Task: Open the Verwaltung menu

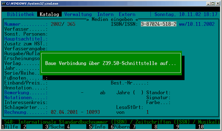Action: point(79,14)
